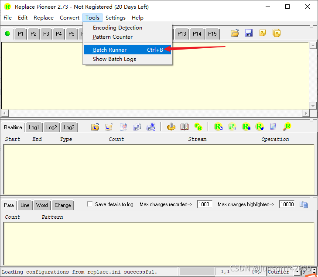Image resolution: width=318 pixels, height=277 pixels.
Task: Switch to the P1 tab
Action: click(21, 34)
